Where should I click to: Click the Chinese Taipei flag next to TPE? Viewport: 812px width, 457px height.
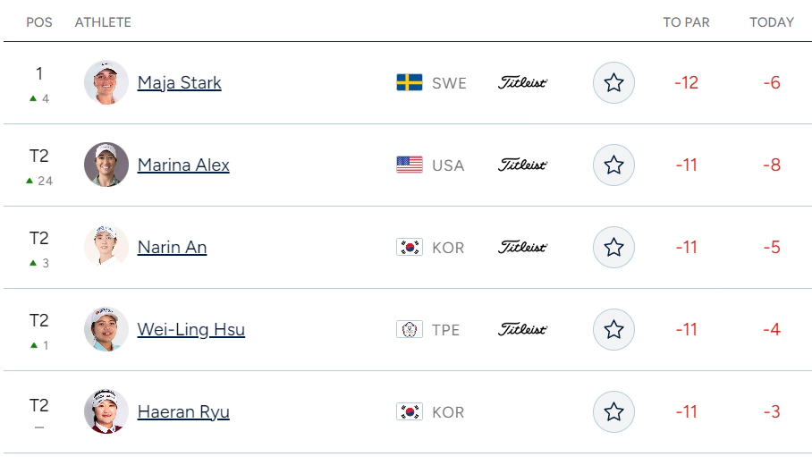coord(410,329)
